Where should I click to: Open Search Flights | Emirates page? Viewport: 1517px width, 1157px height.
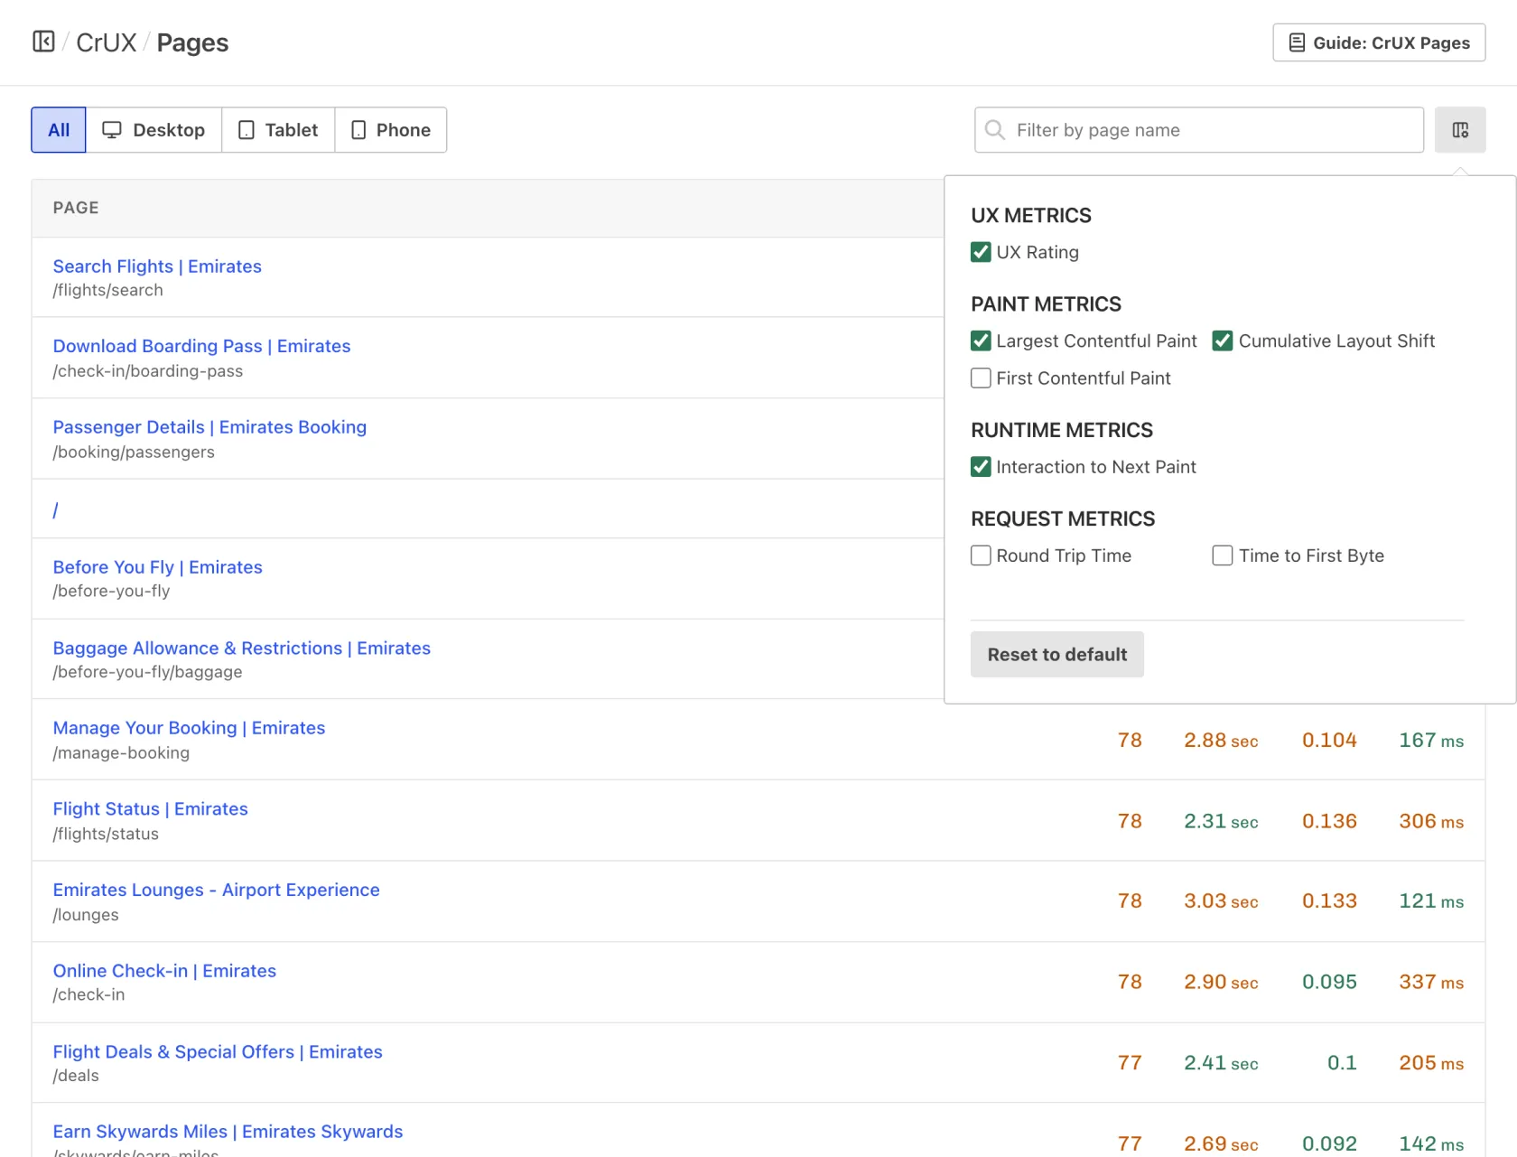[x=157, y=266]
